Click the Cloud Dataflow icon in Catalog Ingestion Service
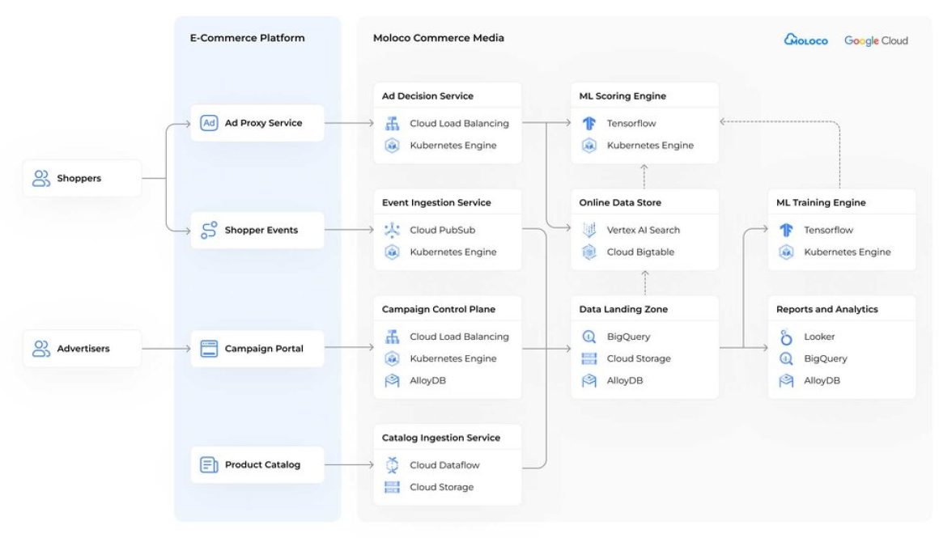 pos(393,464)
